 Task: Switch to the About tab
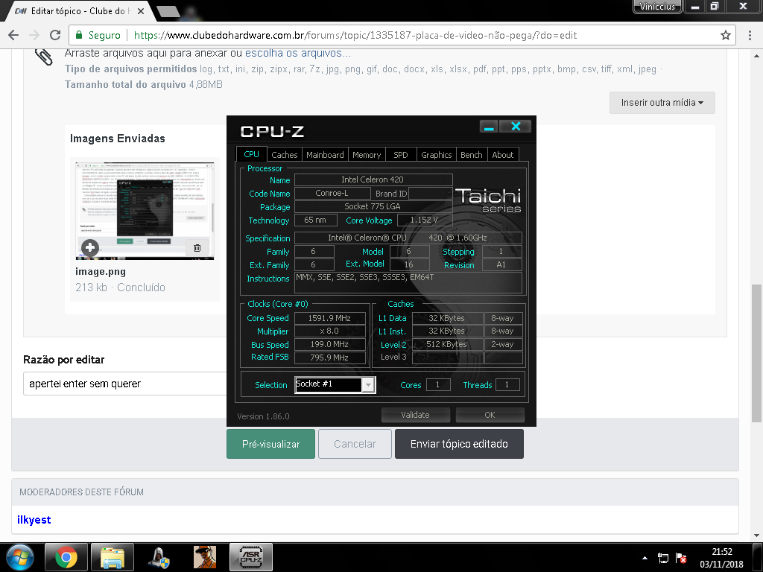click(503, 155)
